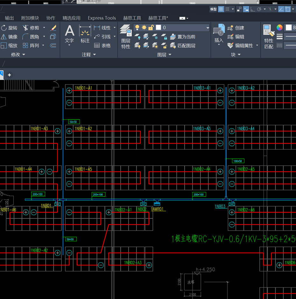The width and height of the screenshot is (296, 299).
Task: Open the 赫思工具* ribbon tab
Action: (x=158, y=18)
